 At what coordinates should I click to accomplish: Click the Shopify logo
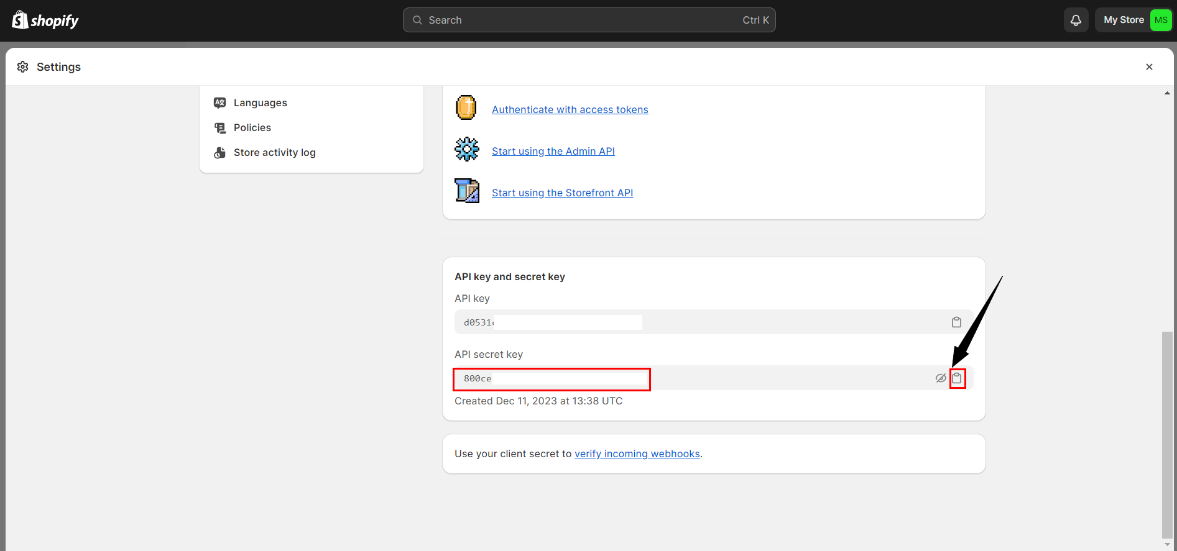45,20
